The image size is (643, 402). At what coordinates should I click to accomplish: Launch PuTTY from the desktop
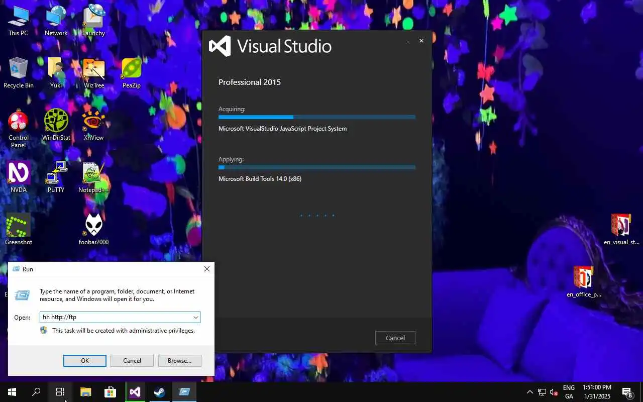(56, 178)
